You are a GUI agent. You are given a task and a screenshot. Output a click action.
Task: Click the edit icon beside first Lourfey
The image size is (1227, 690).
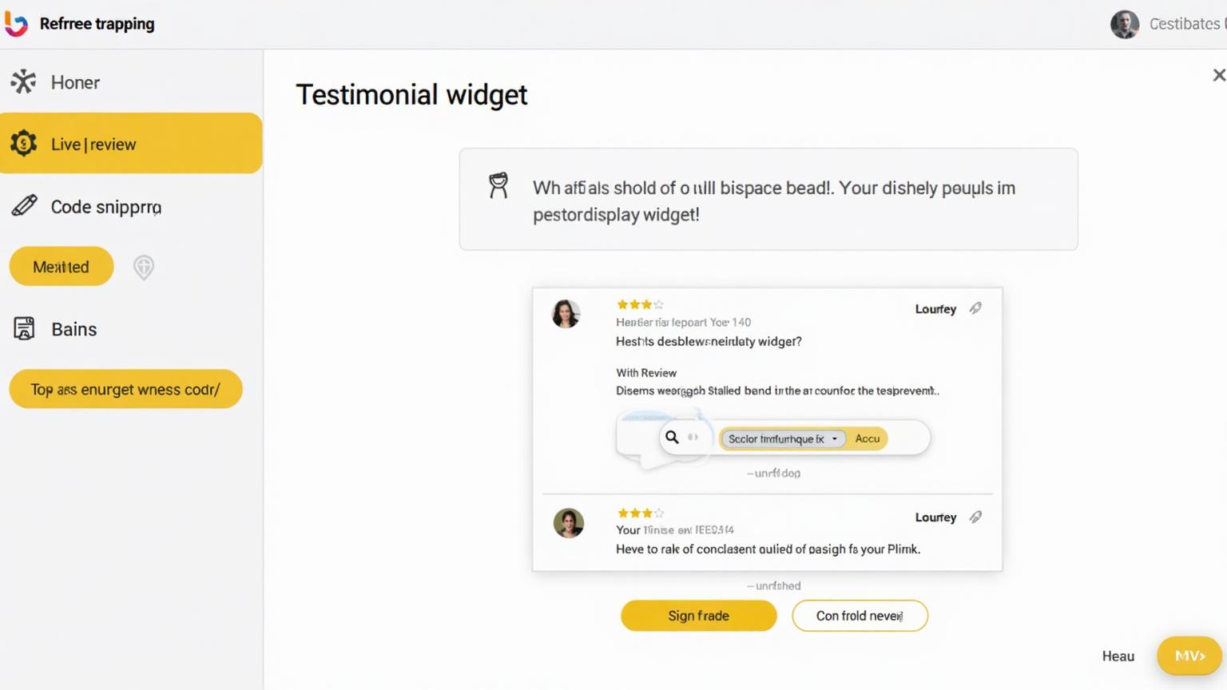point(975,308)
